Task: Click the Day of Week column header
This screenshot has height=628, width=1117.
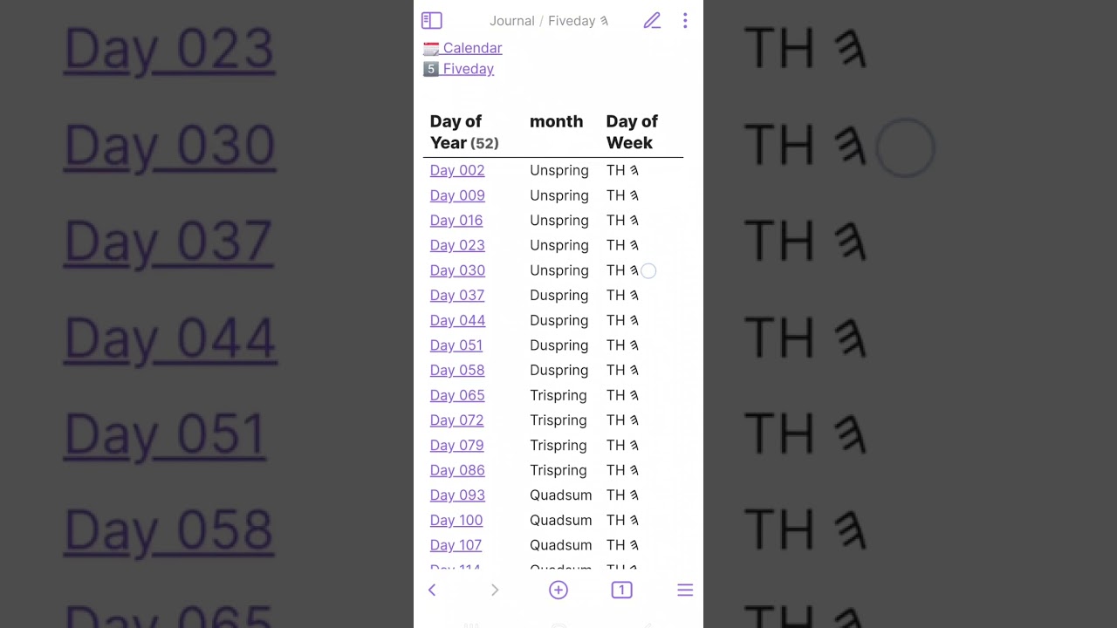Action: (x=632, y=132)
